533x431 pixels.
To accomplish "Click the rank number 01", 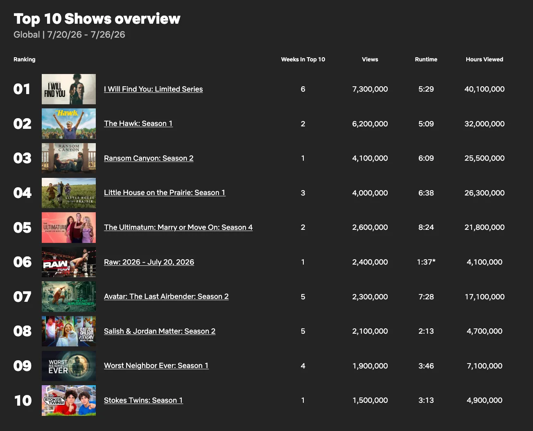I will tap(22, 89).
